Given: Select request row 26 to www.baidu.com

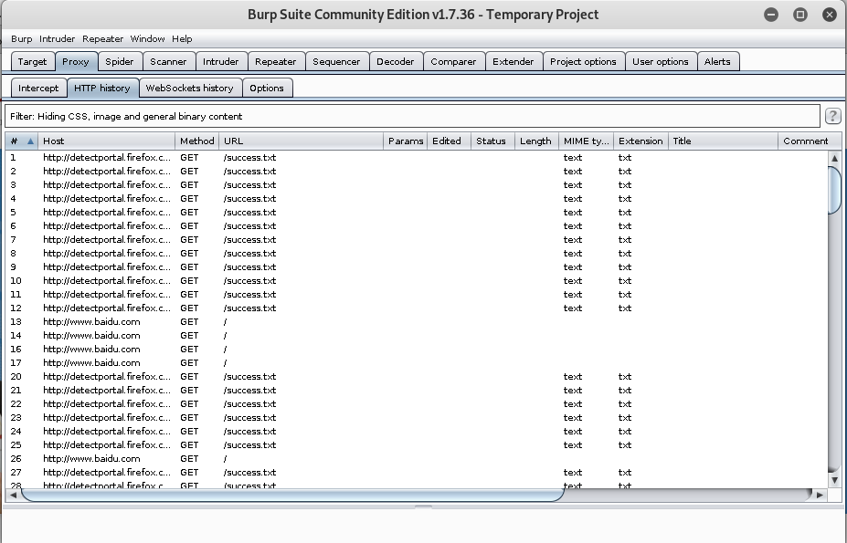Looking at the screenshot, I should (x=417, y=459).
